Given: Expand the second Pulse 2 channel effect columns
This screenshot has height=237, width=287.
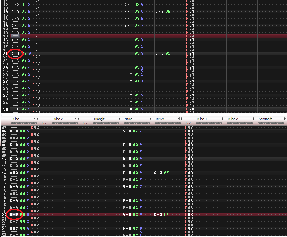Looking at the screenshot, I should [253, 119].
